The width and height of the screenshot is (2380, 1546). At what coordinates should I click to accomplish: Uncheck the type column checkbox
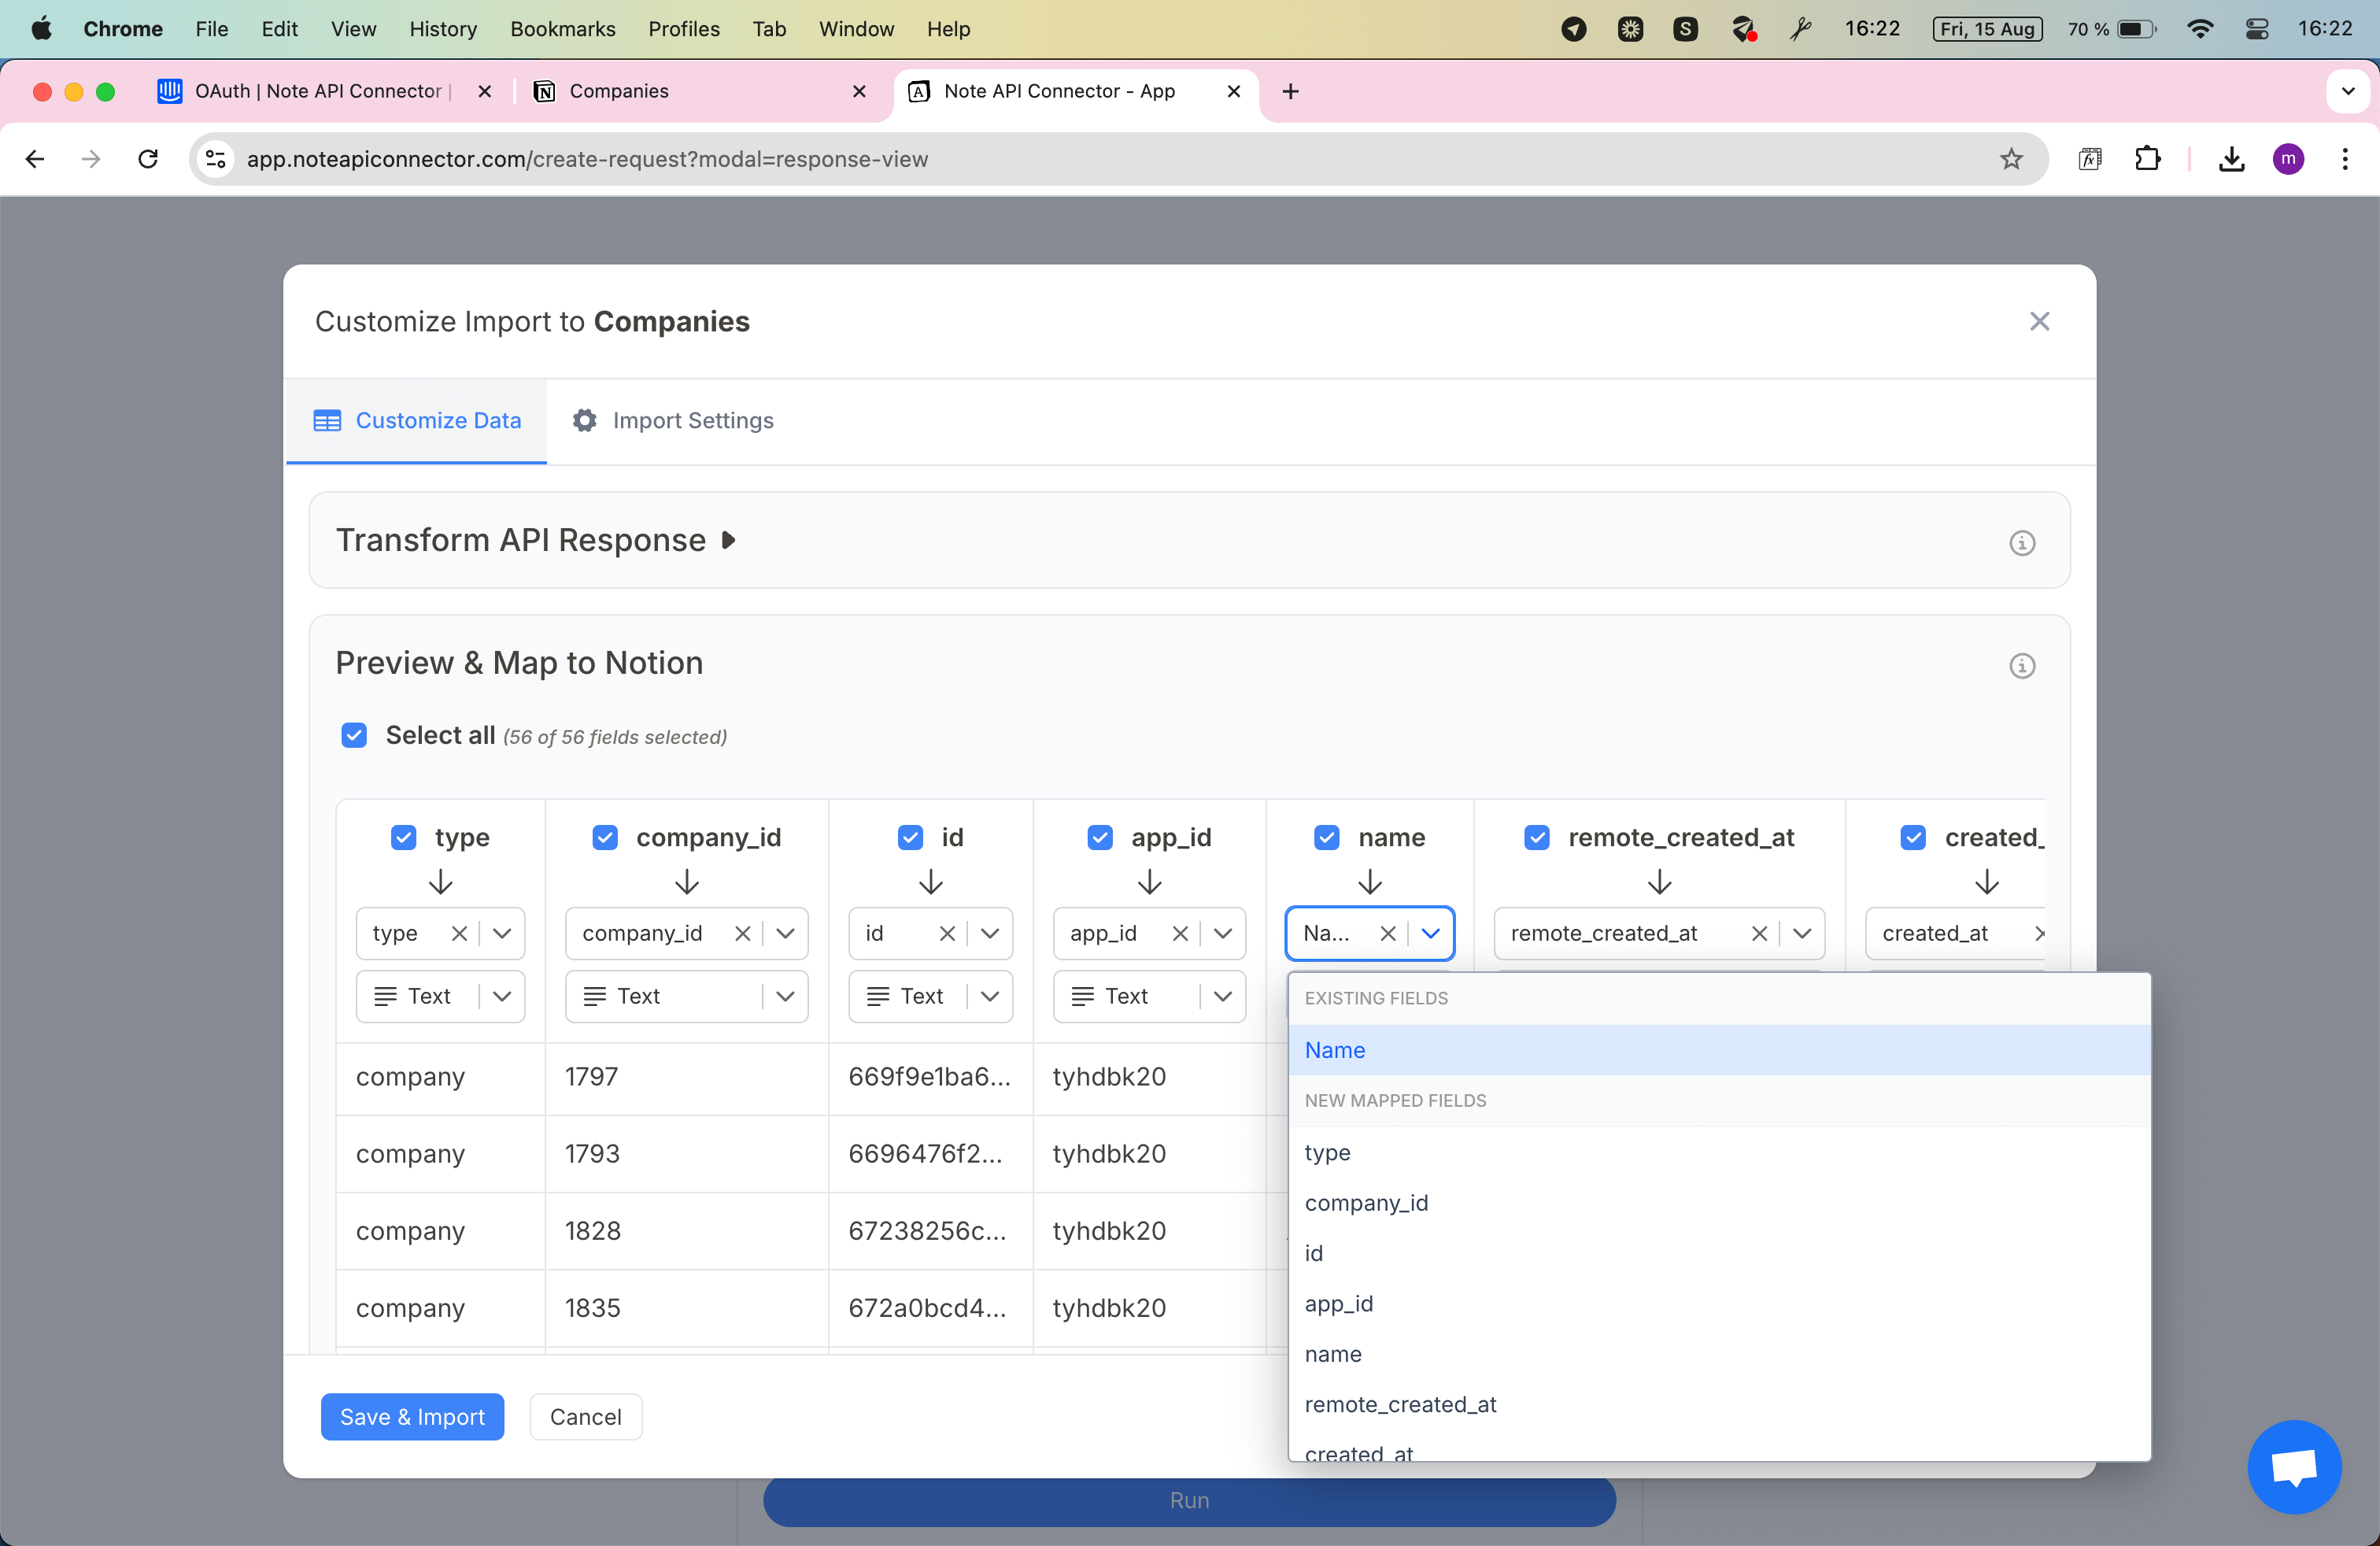pos(403,837)
